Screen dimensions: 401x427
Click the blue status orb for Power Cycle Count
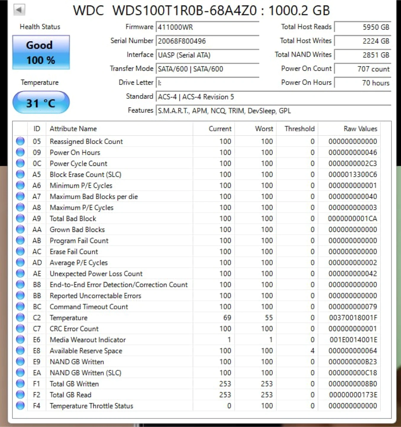pos(20,163)
